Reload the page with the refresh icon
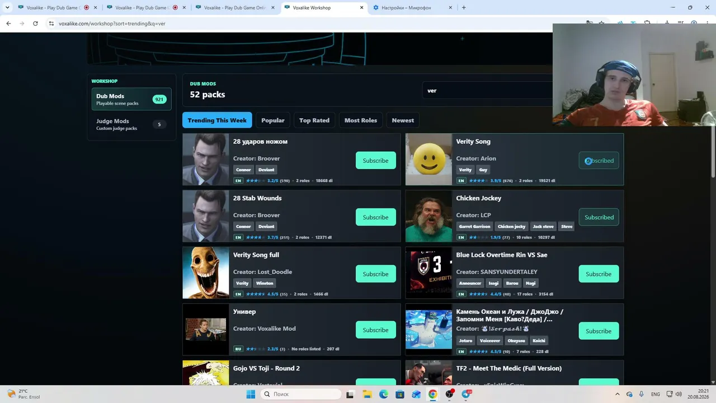Image resolution: width=716 pixels, height=403 pixels. click(35, 24)
